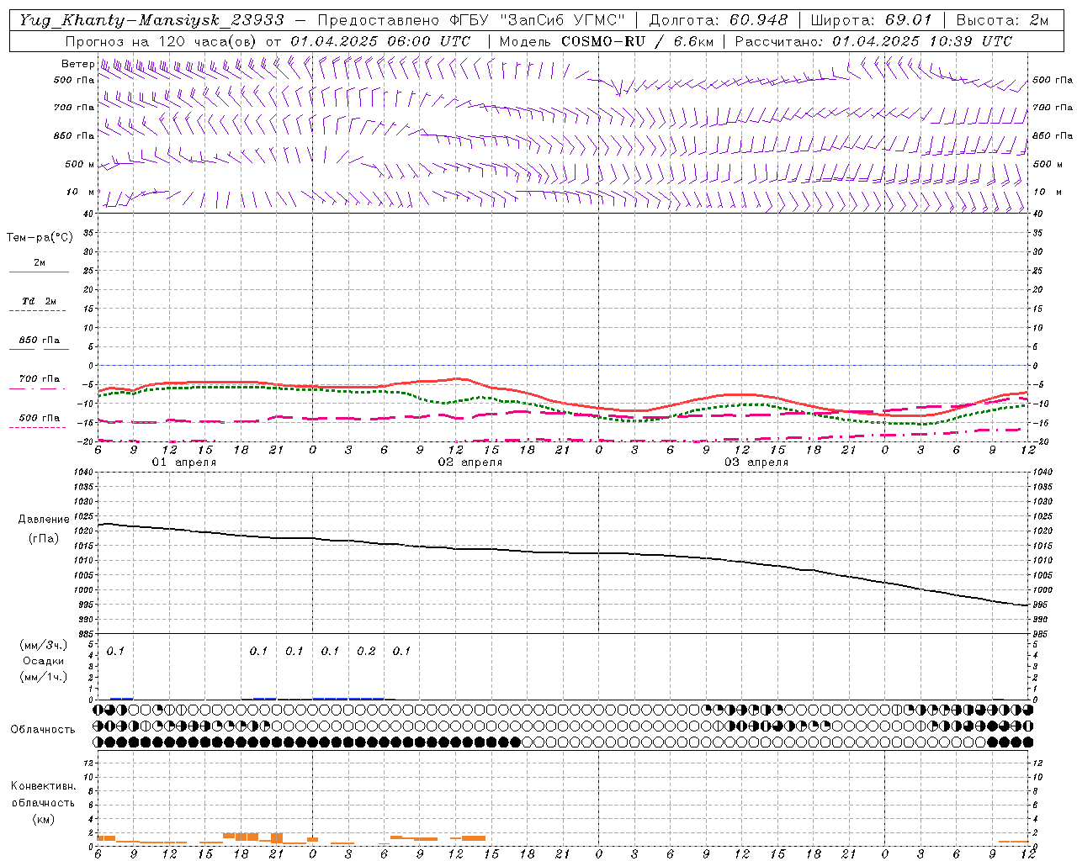Select the "02 апреля" date label

click(x=470, y=462)
